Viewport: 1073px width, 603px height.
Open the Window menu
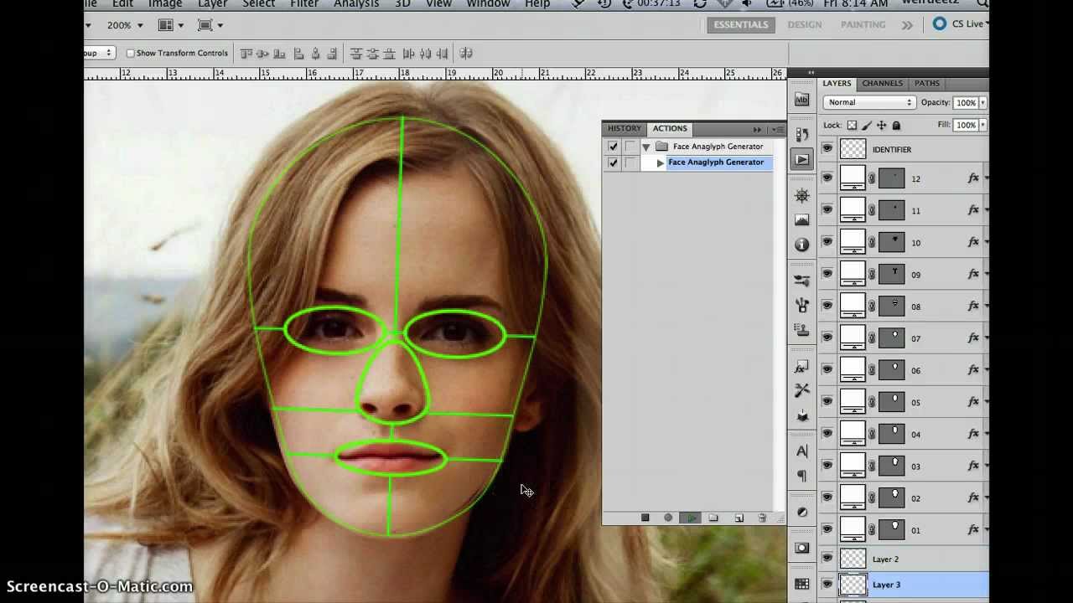[488, 4]
